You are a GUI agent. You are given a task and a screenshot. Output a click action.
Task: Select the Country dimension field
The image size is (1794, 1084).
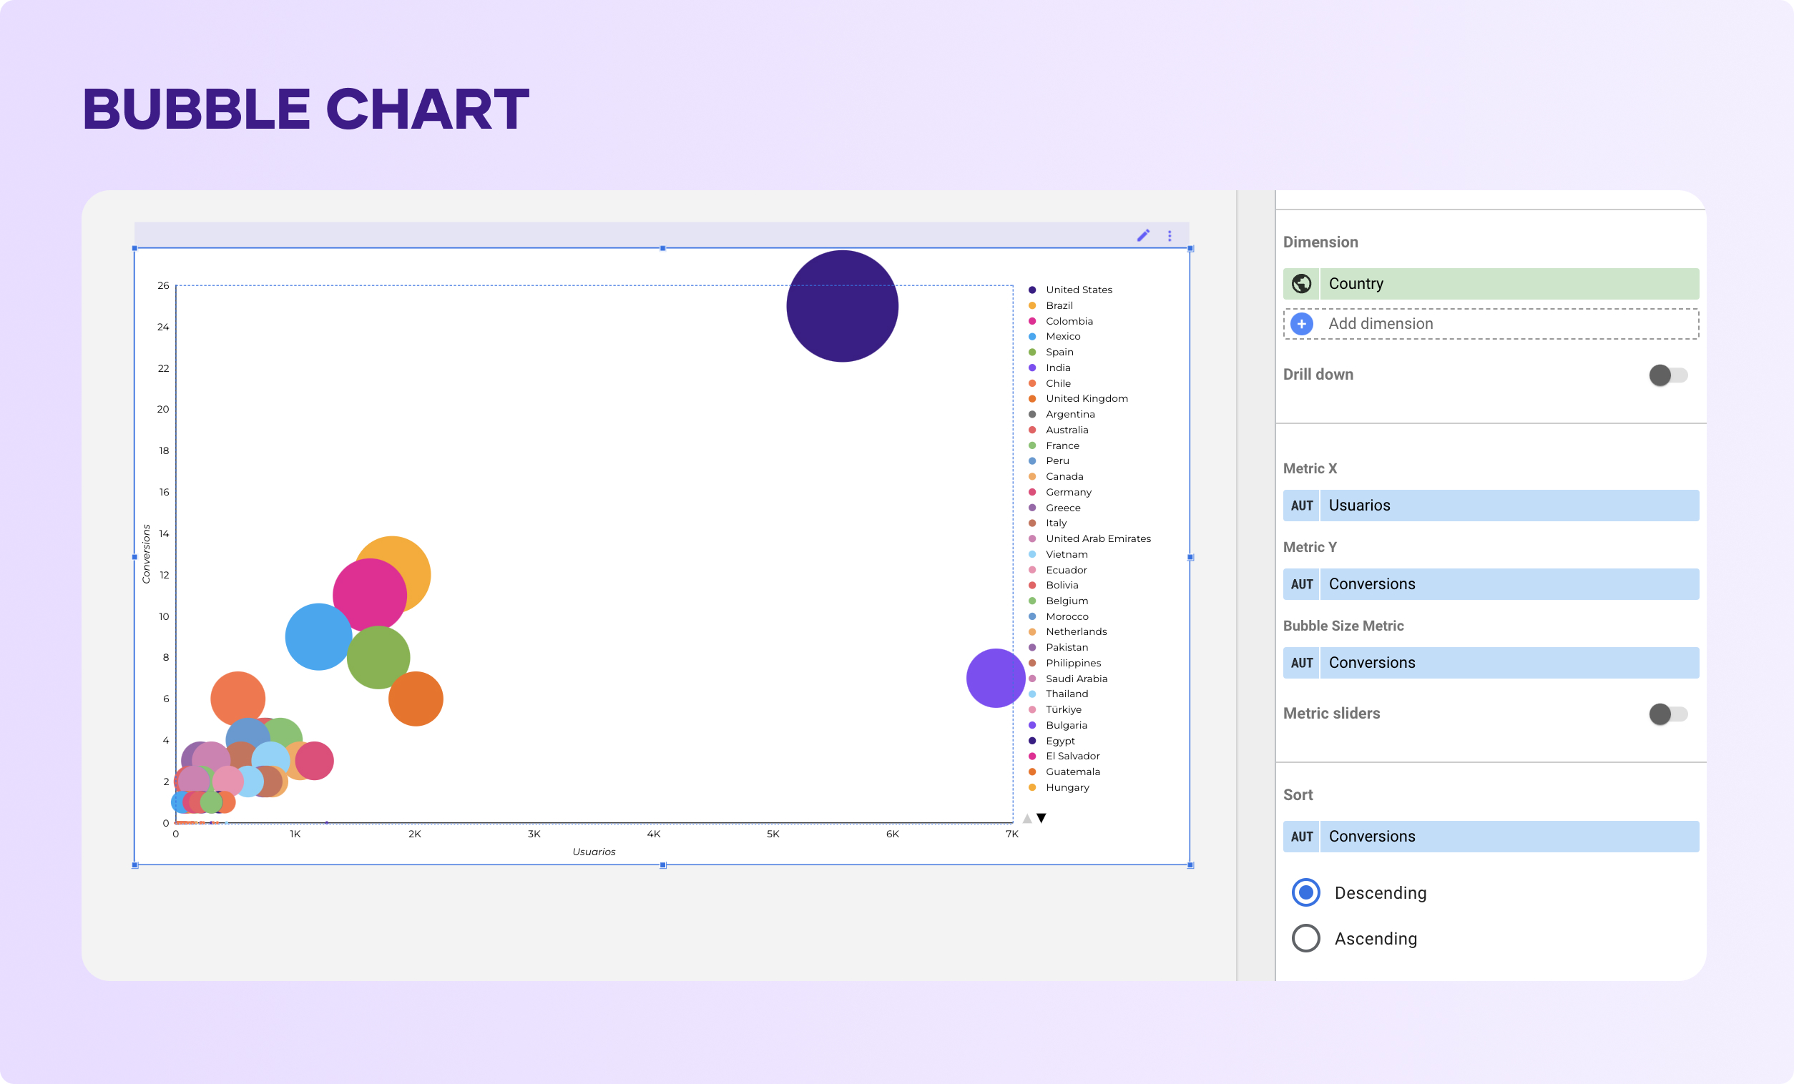click(1491, 283)
